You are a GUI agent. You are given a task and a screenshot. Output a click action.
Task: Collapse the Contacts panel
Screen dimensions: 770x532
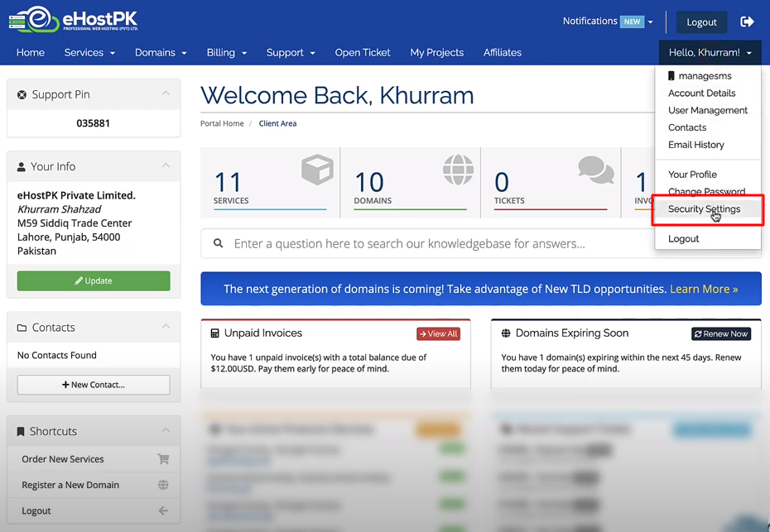point(166,326)
